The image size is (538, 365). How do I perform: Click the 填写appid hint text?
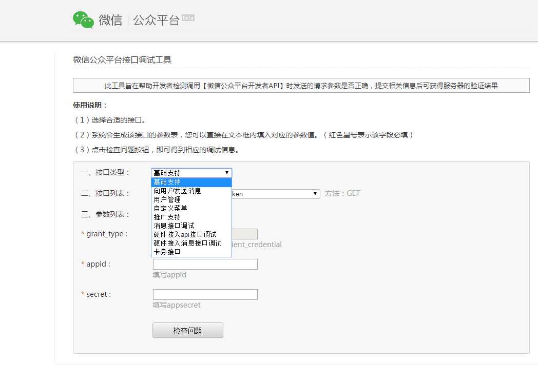pos(169,275)
